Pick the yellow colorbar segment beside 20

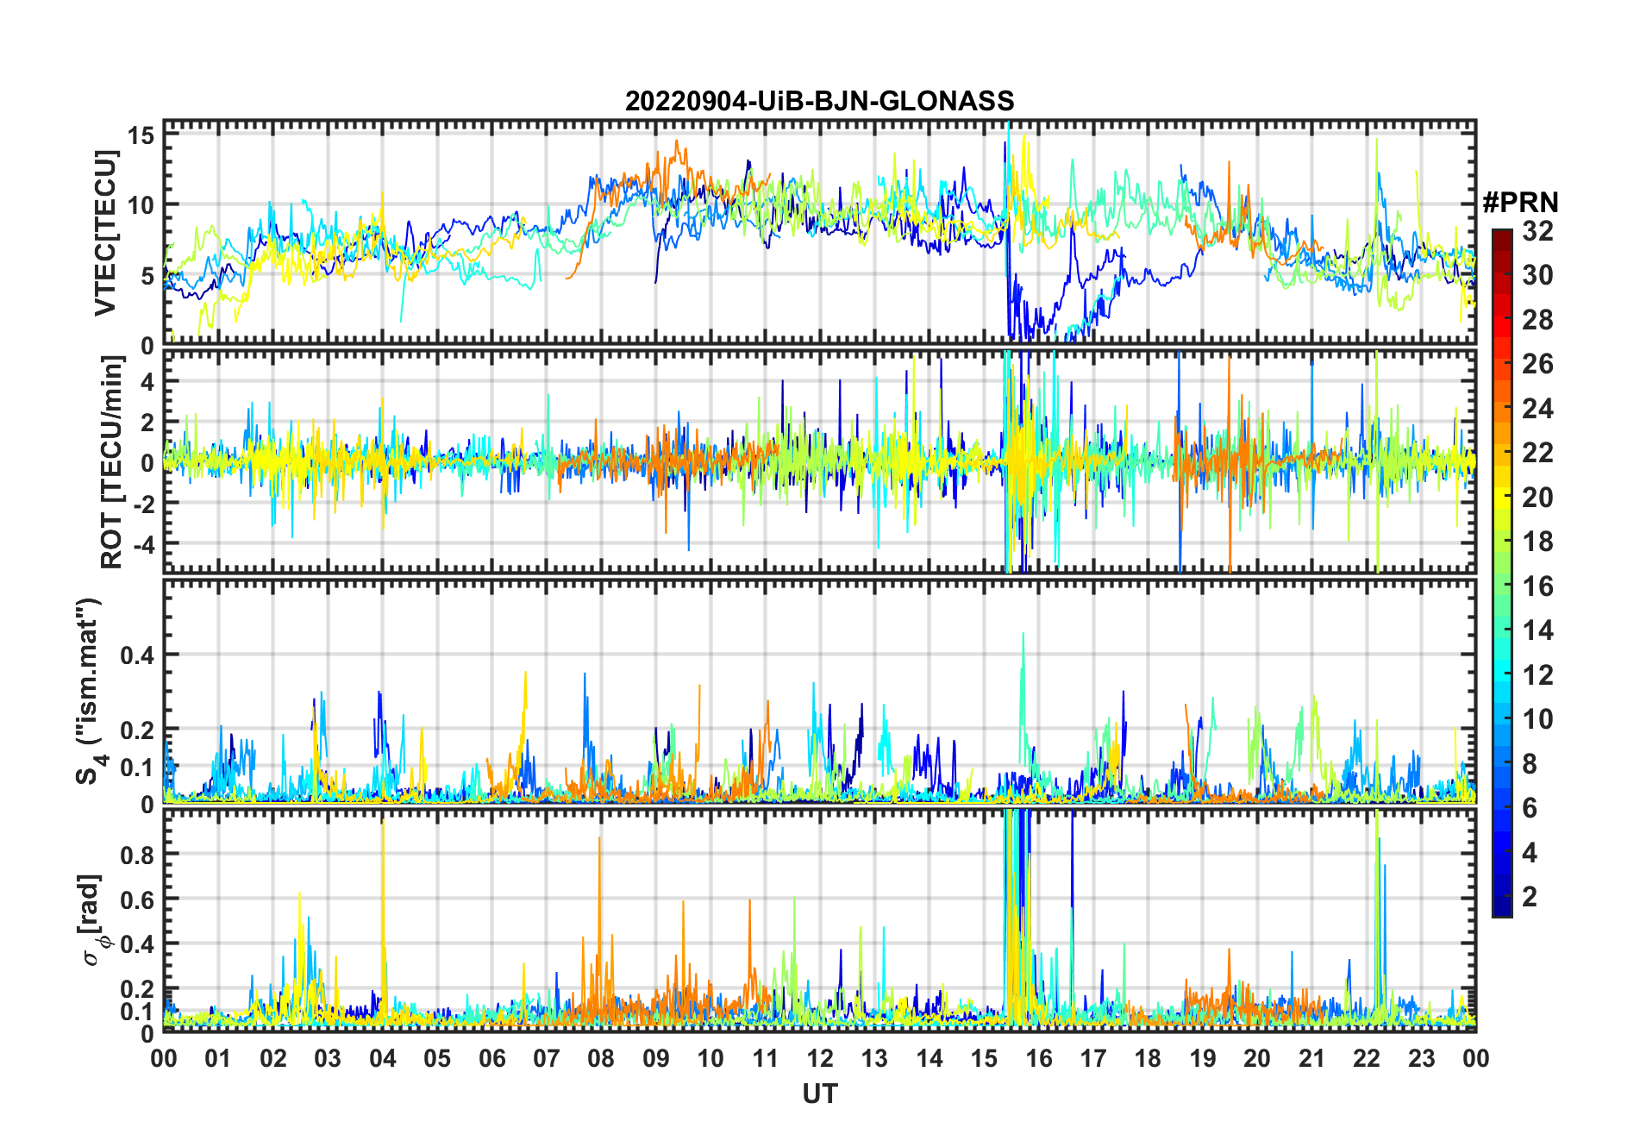(1502, 498)
